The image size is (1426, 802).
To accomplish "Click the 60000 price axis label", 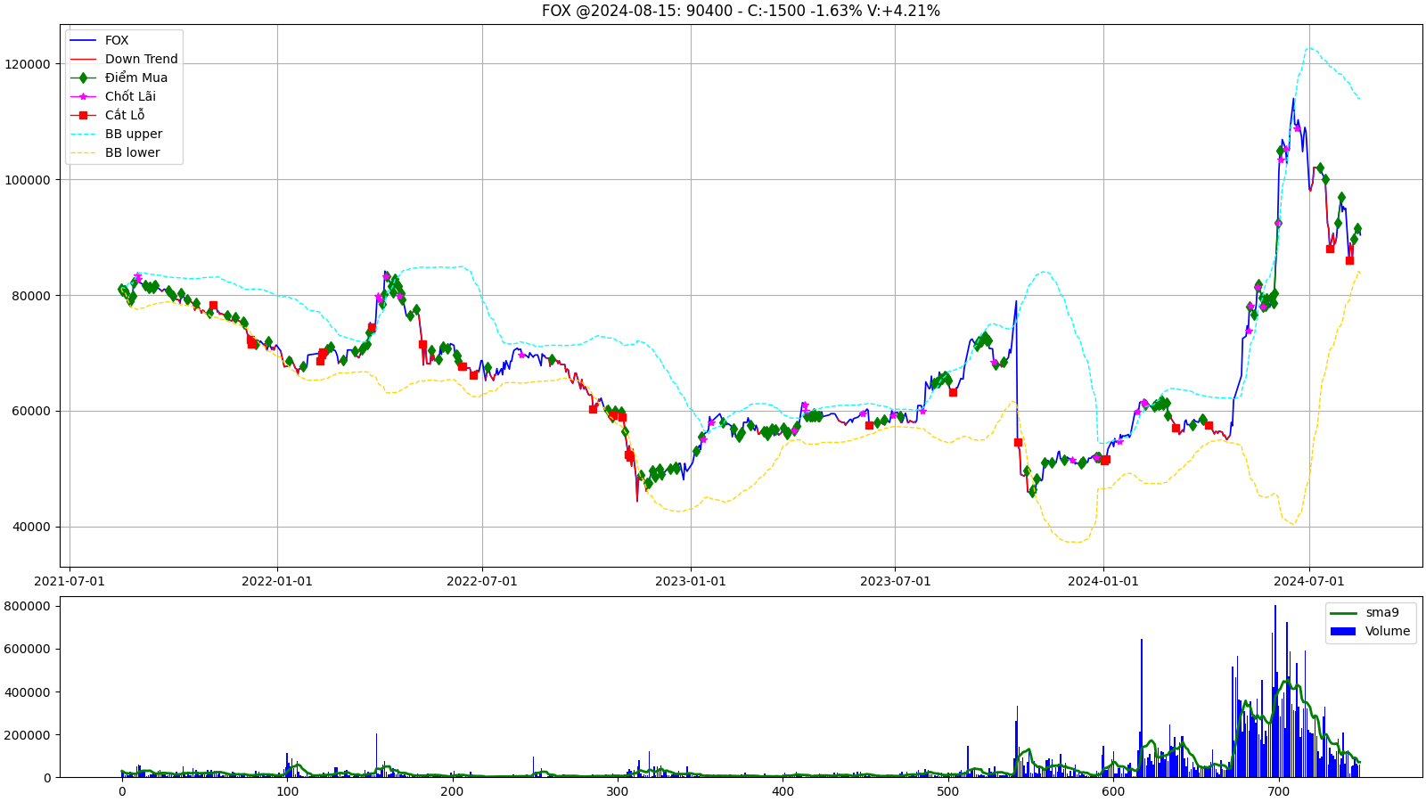I will (31, 412).
